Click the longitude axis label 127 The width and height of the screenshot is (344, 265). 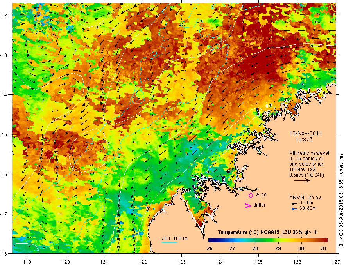[336, 262]
